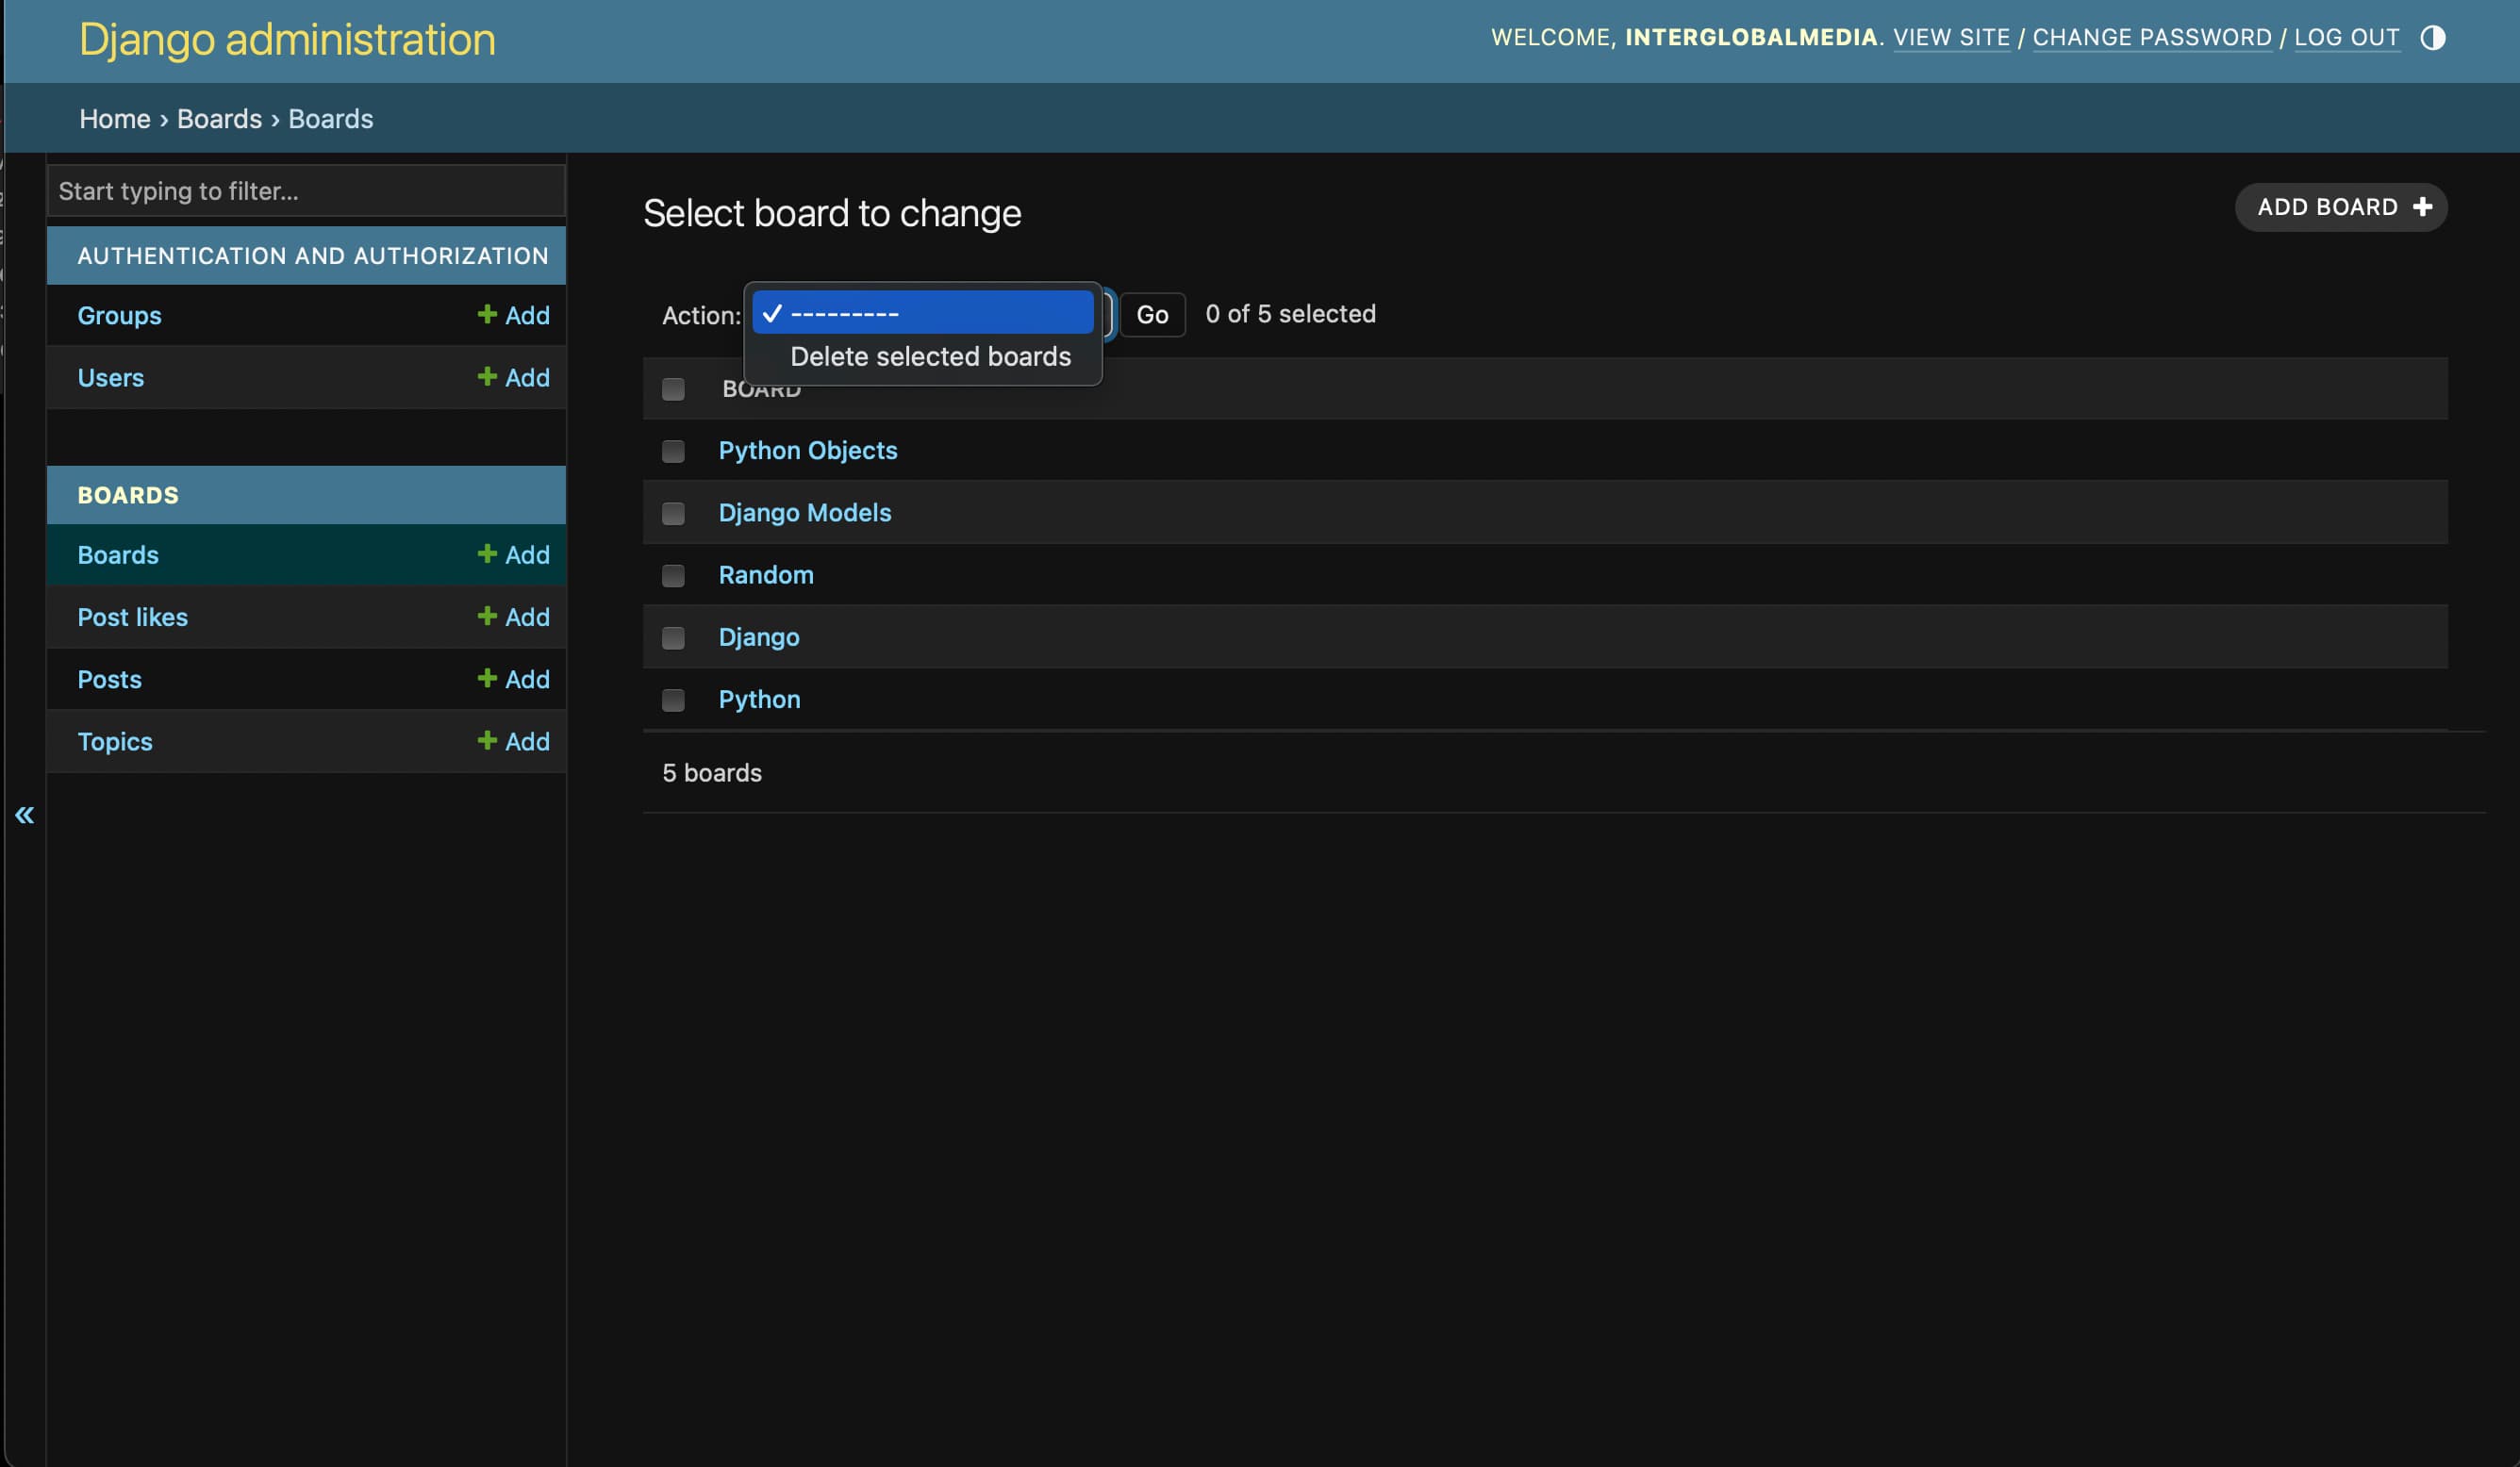Follow the View Site link
Image resolution: width=2520 pixels, height=1467 pixels.
[x=1951, y=37]
